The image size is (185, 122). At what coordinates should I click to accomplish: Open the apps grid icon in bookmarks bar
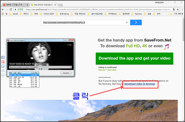point(3,14)
